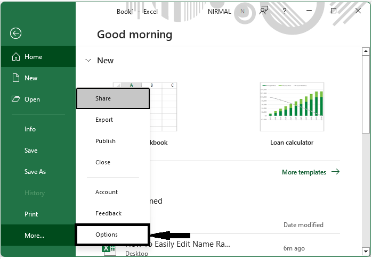Maximize the Excel window
The image size is (372, 259).
click(x=334, y=11)
